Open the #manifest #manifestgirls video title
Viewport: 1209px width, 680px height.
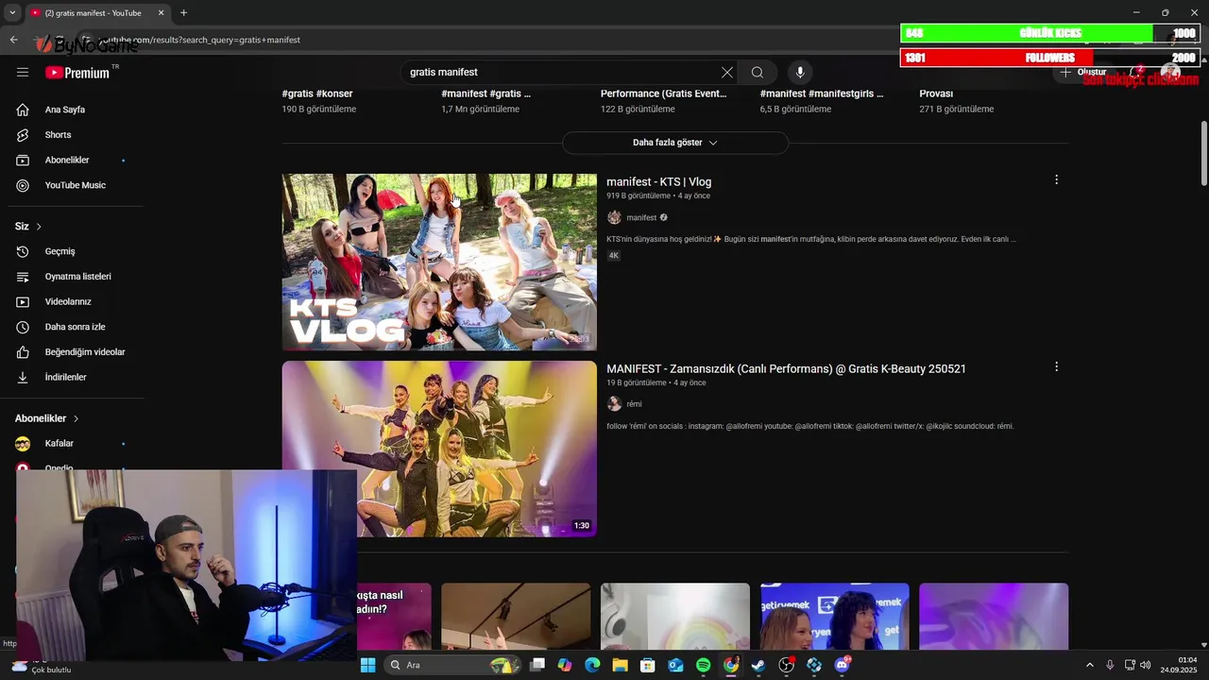click(x=822, y=93)
